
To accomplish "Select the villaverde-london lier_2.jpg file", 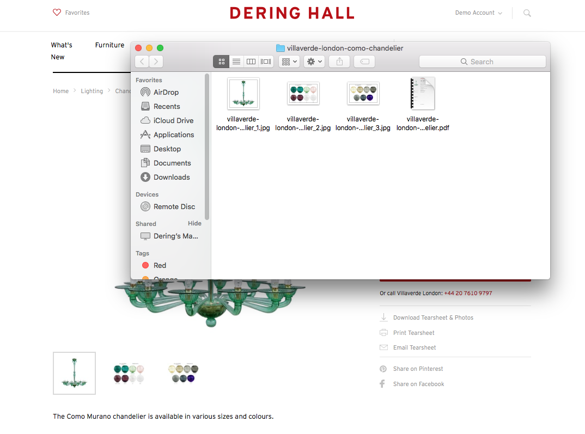I will click(303, 105).
